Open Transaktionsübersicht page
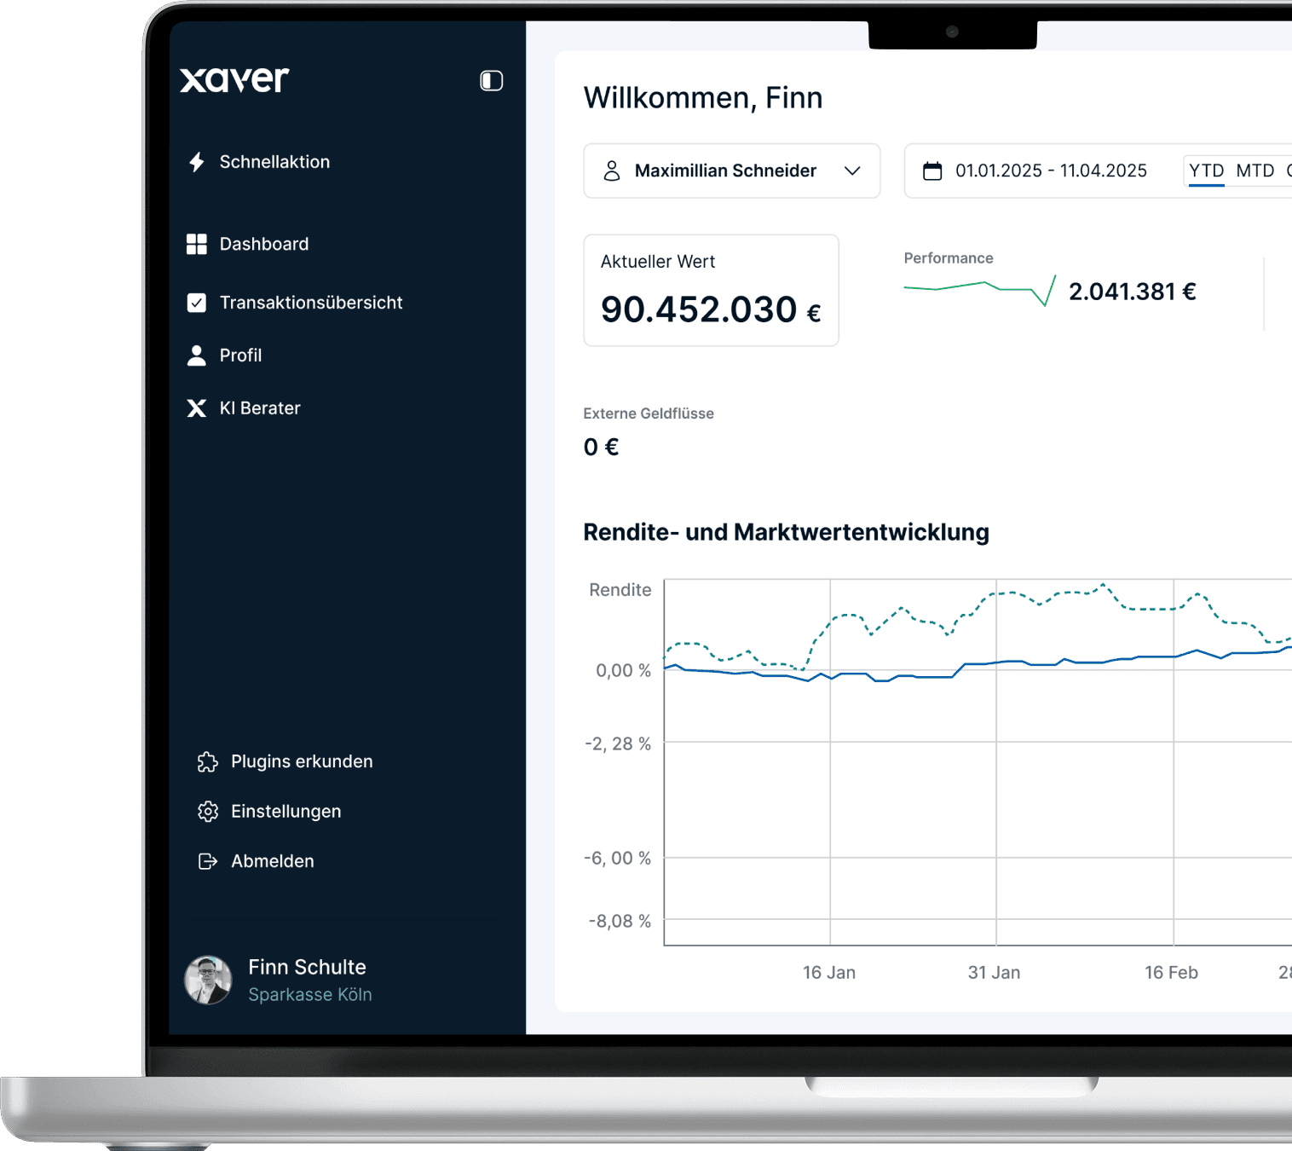The height and width of the screenshot is (1151, 1292). [x=311, y=303]
